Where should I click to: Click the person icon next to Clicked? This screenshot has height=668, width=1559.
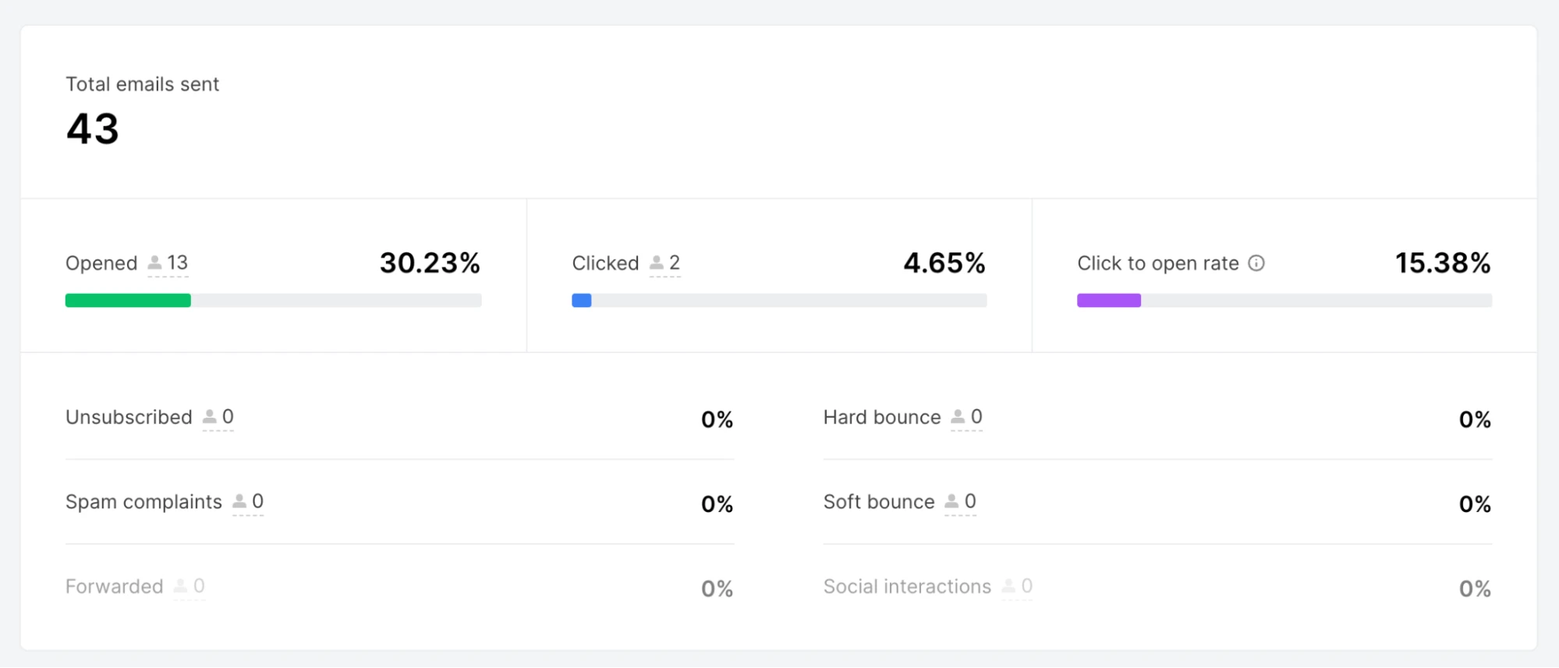pyautogui.click(x=657, y=263)
